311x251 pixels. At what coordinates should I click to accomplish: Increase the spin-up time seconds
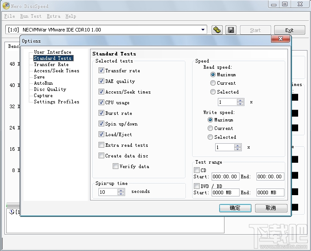[121, 191]
